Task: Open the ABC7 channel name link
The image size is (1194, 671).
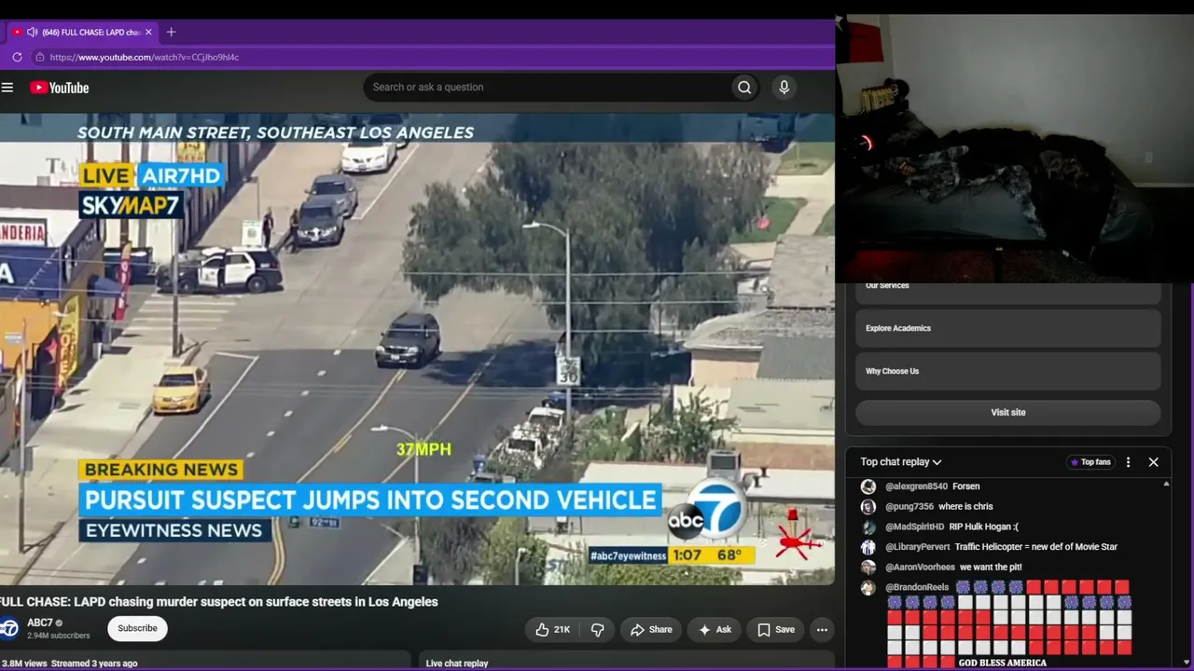Action: (40, 623)
